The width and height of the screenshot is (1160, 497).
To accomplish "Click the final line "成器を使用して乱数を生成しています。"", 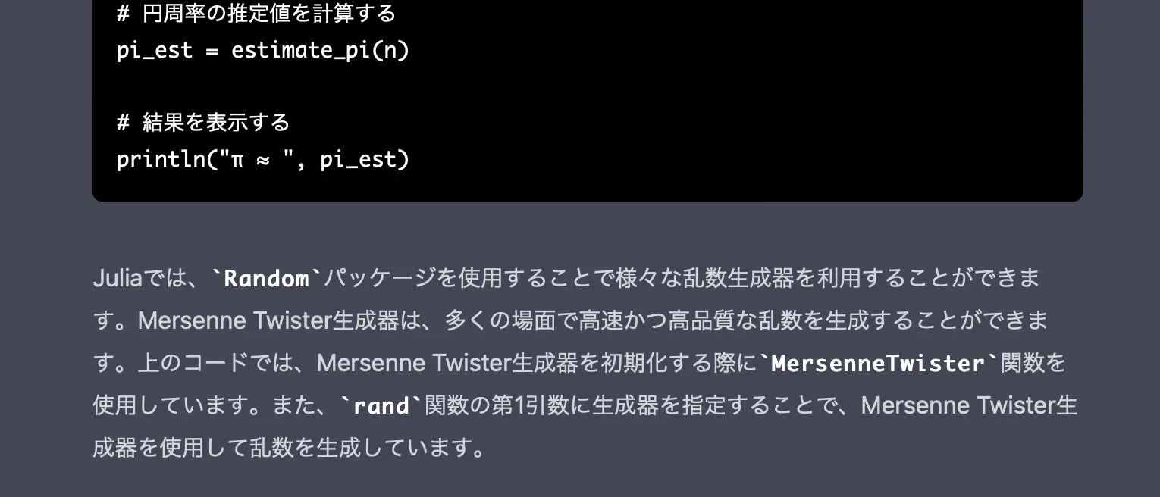I will [289, 449].
